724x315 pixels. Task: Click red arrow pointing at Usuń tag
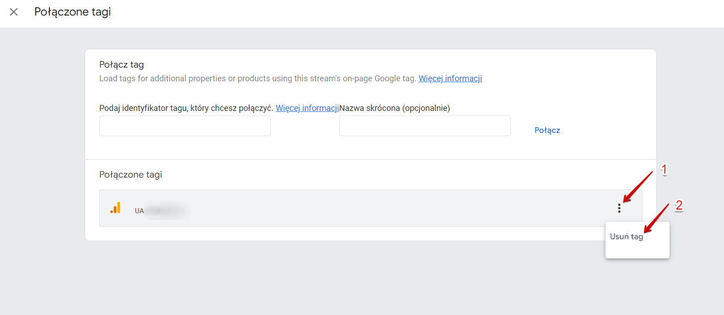click(x=656, y=219)
